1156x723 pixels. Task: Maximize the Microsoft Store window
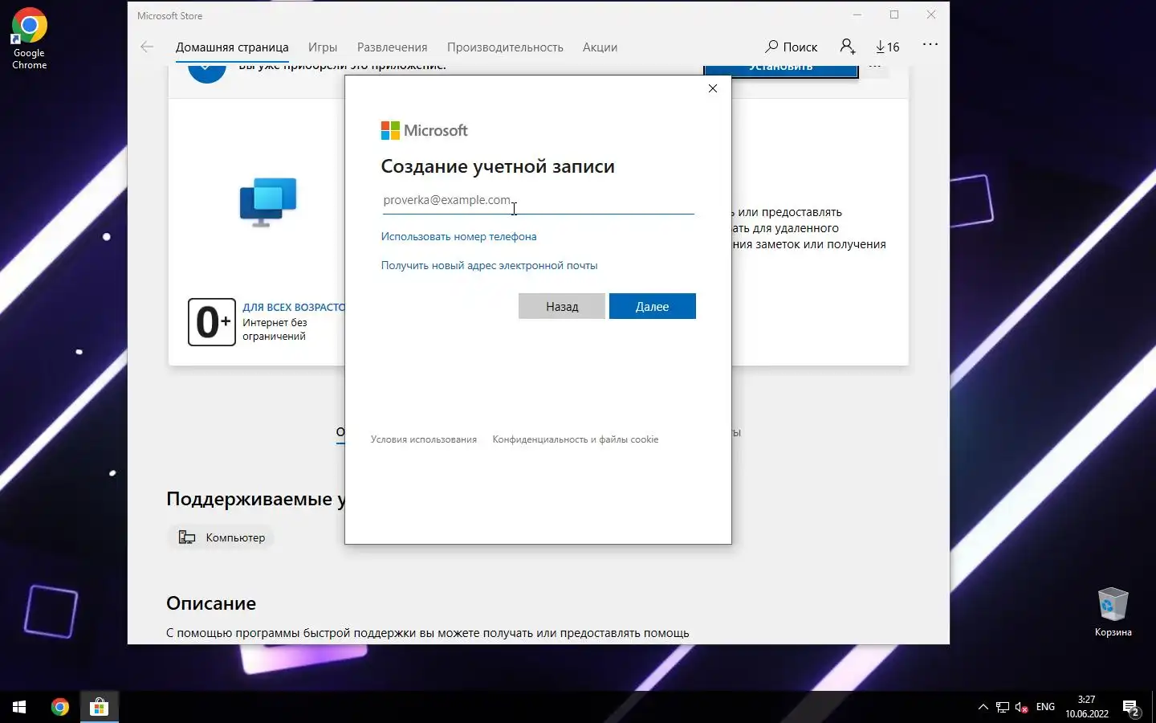894,15
